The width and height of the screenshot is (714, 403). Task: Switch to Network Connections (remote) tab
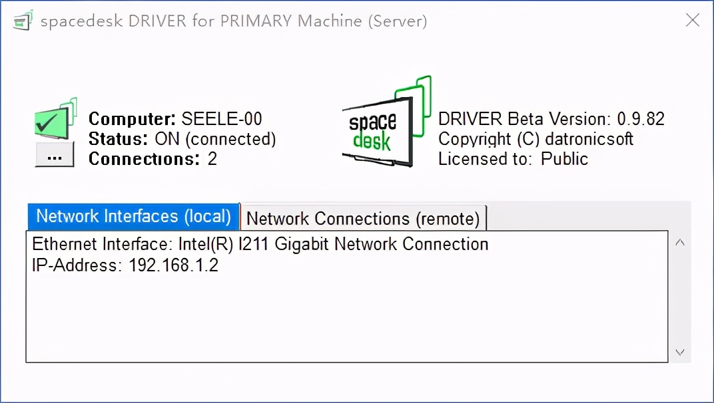[x=363, y=218]
